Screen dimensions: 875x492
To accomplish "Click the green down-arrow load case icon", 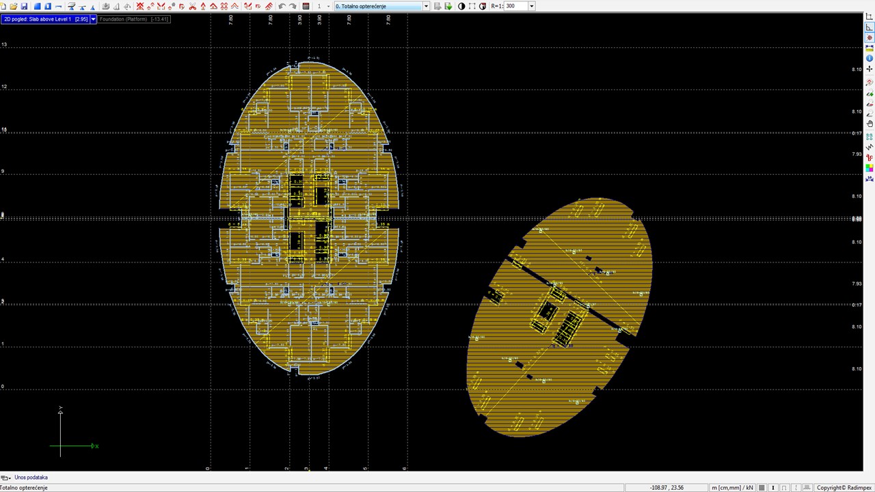I will click(x=448, y=6).
